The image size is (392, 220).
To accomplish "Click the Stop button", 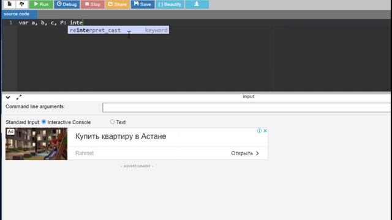I will click(92, 4).
